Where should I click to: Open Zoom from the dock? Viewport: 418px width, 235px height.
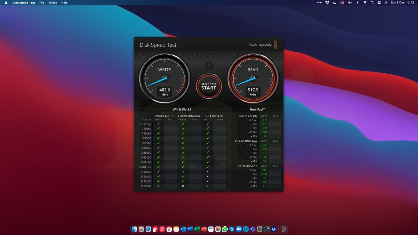tap(239, 229)
